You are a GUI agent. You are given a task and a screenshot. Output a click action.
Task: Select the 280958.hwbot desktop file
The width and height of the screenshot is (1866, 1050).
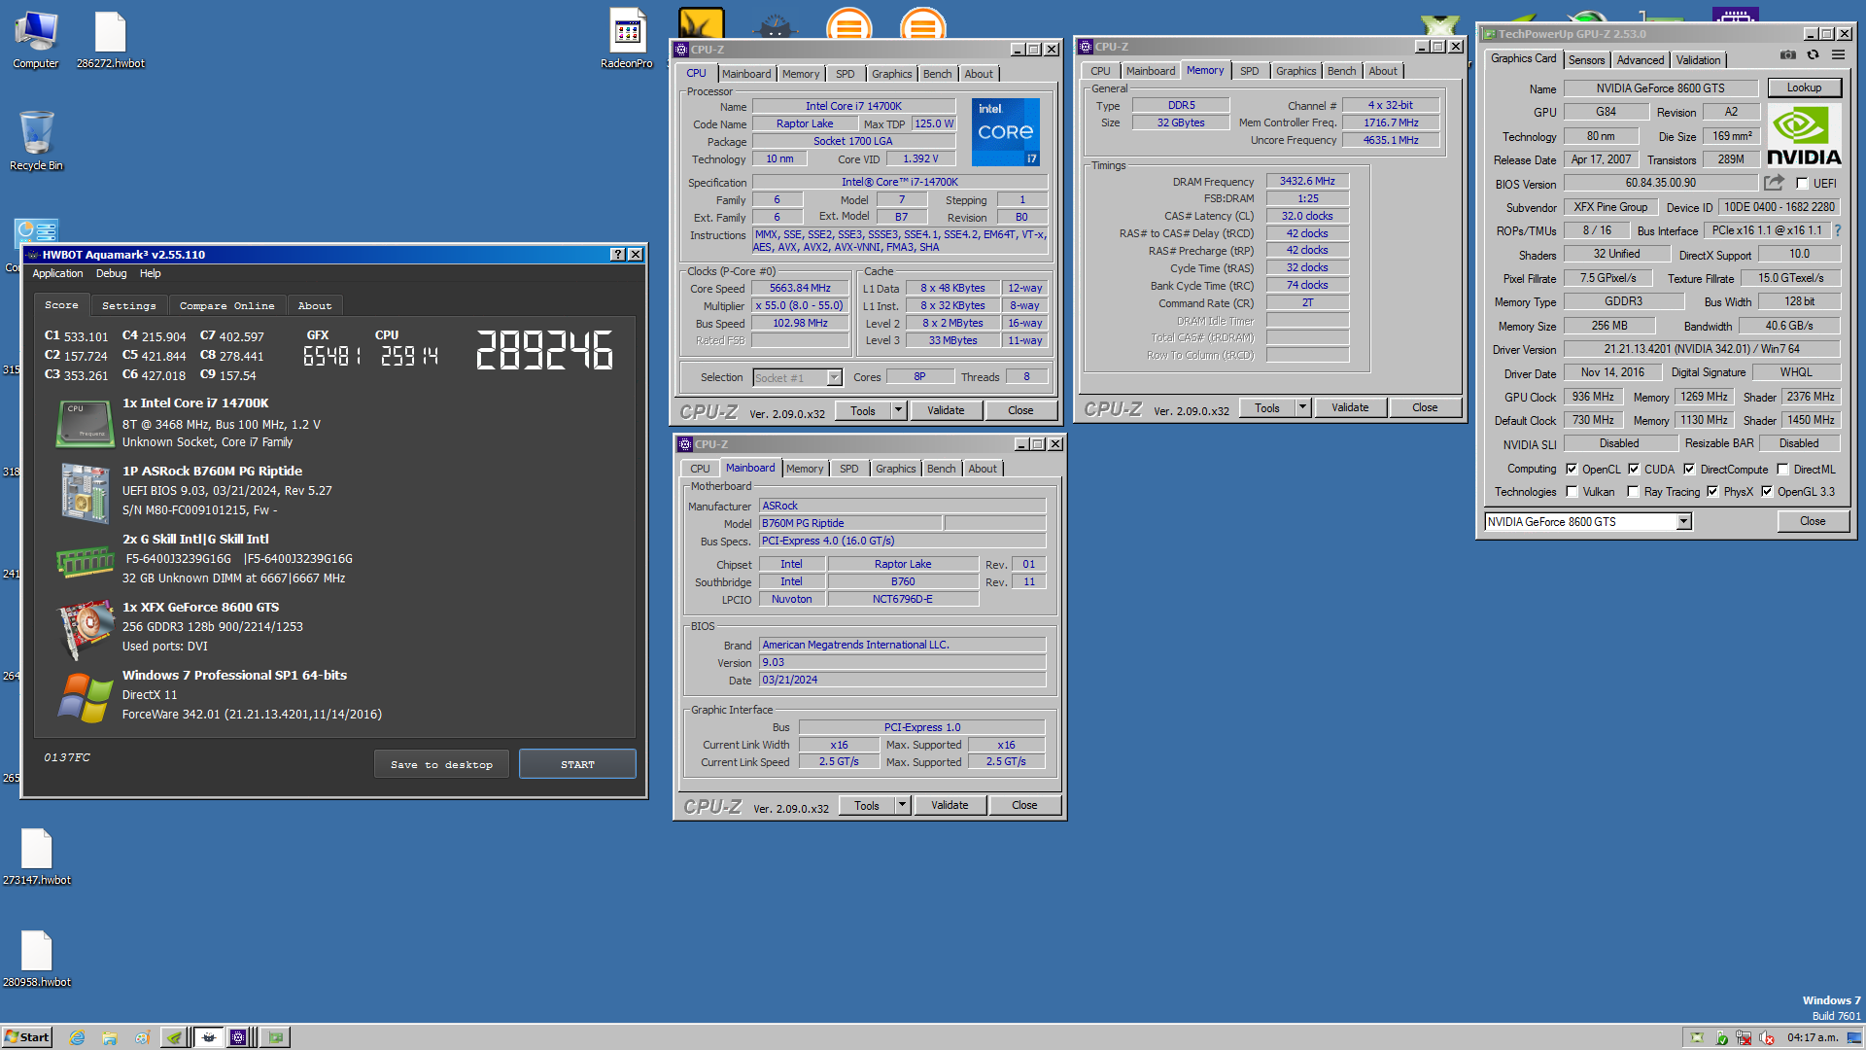(x=37, y=959)
